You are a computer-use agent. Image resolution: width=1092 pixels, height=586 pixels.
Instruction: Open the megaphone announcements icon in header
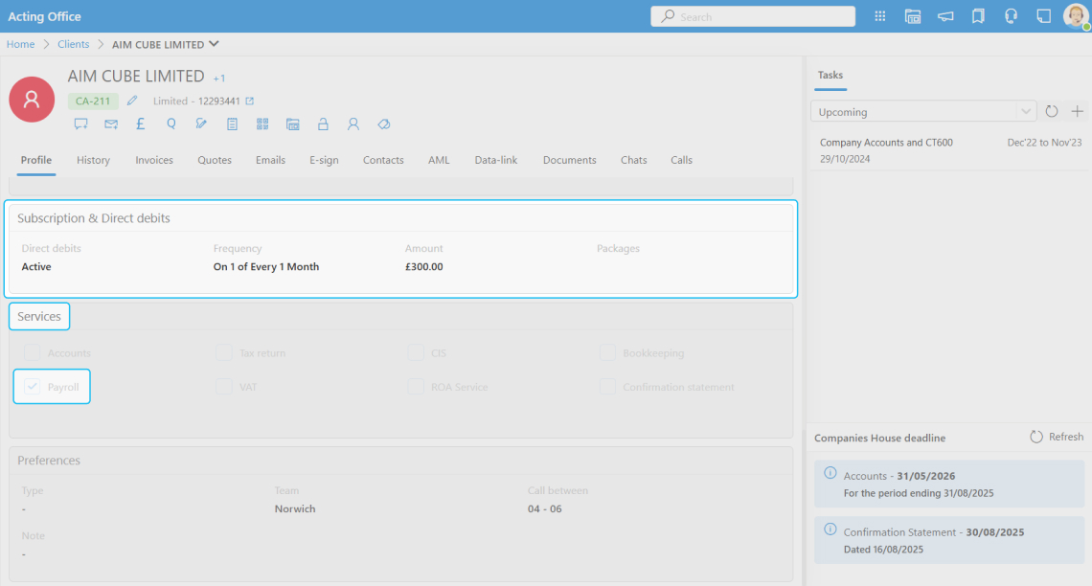(945, 16)
